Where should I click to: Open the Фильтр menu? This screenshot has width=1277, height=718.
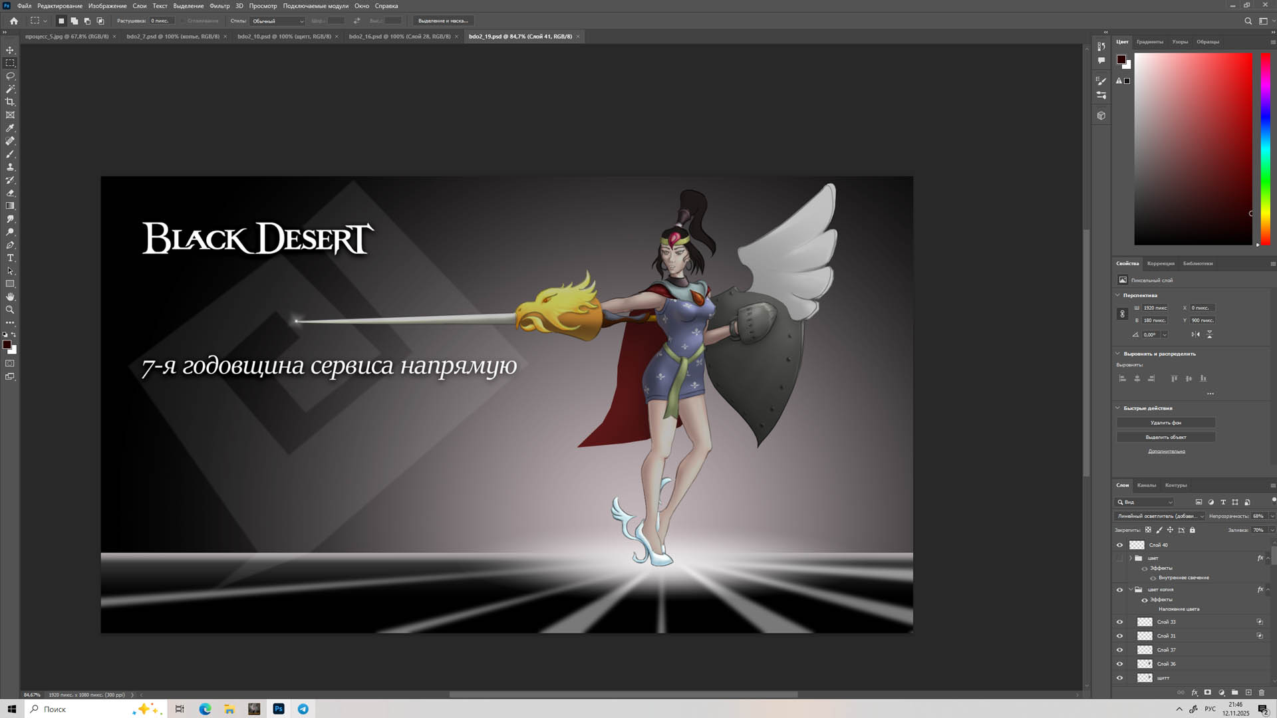(219, 6)
